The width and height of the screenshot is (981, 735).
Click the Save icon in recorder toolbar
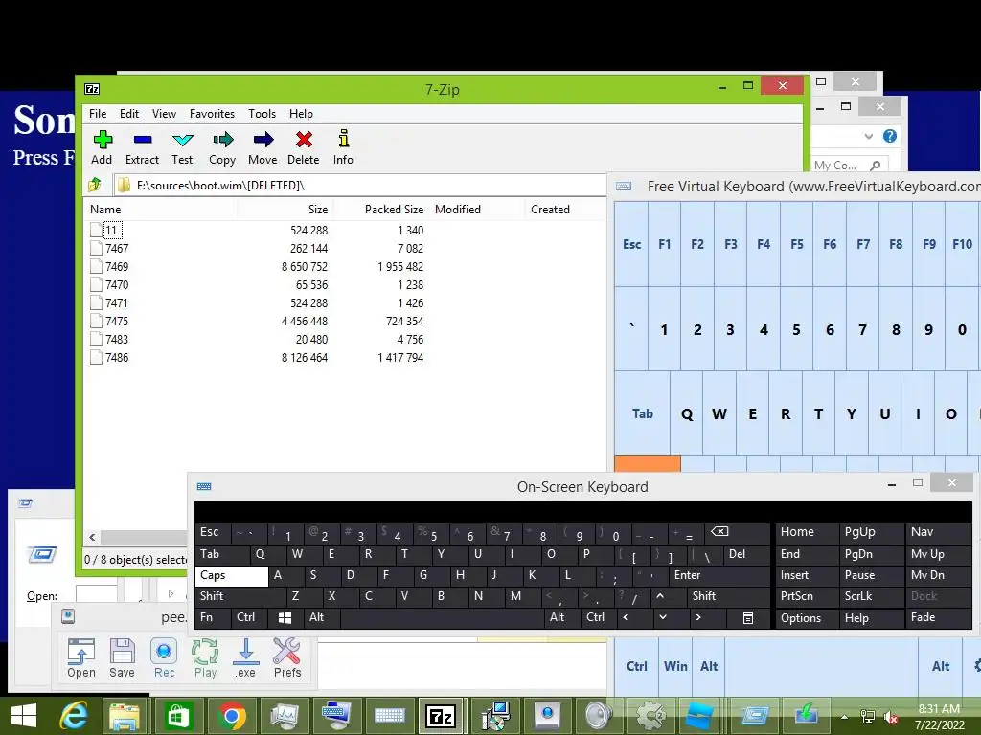coord(122,658)
